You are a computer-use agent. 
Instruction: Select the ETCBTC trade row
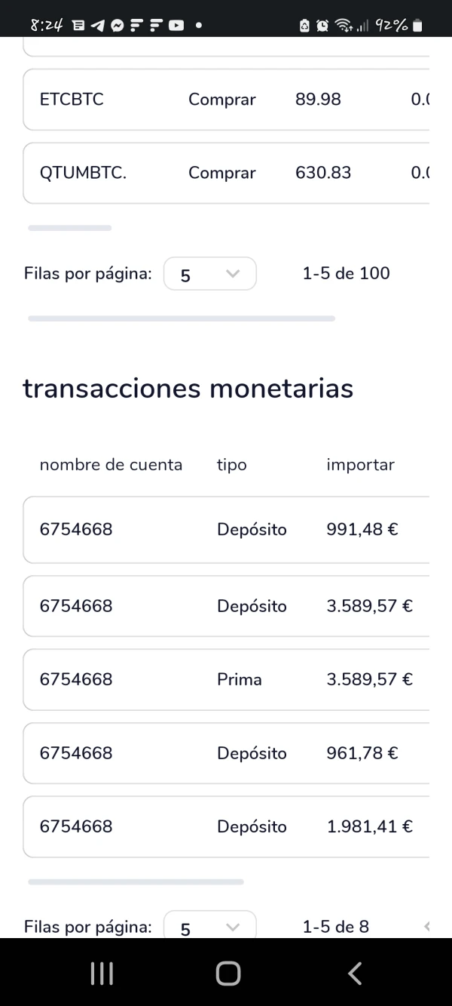tap(226, 100)
